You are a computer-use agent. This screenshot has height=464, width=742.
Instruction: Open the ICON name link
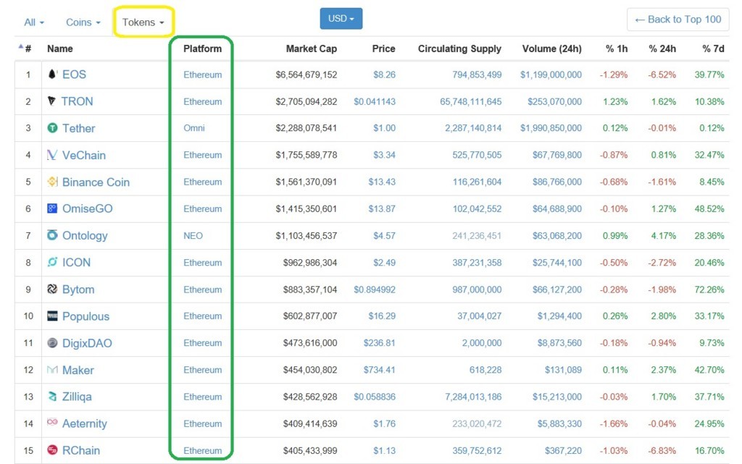(x=76, y=262)
